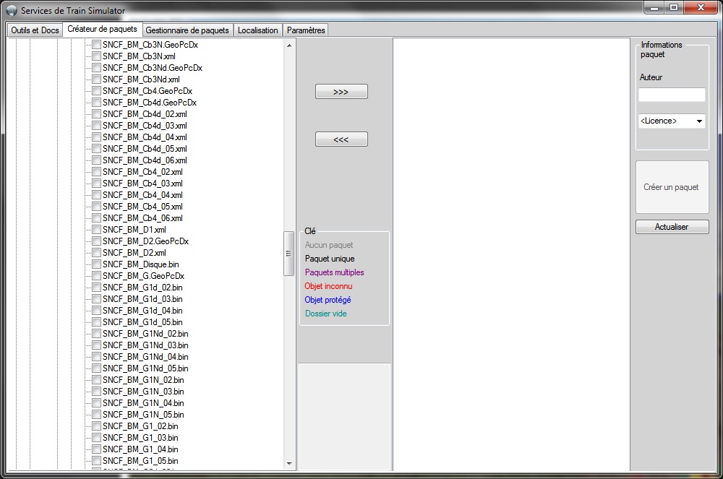This screenshot has width=723, height=479.
Task: Focus the Auteur text field
Action: pos(672,95)
